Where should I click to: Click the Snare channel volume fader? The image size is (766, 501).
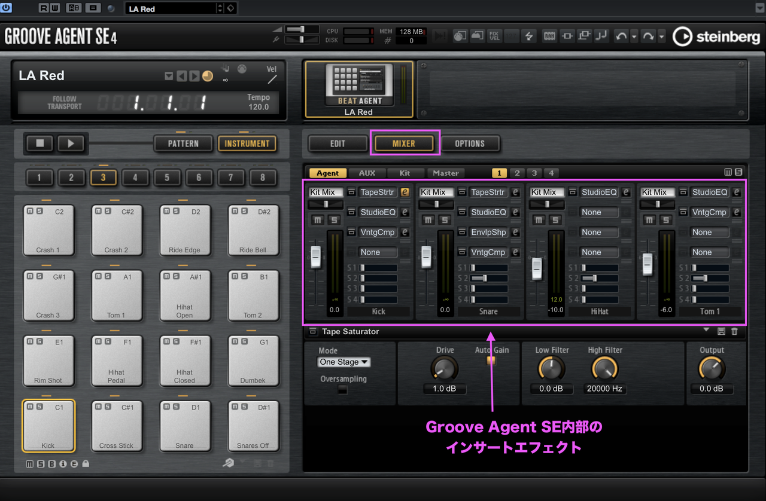[x=426, y=258]
